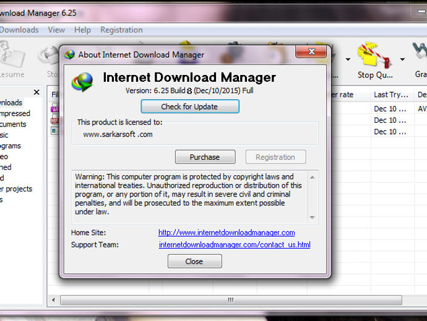Image resolution: width=427 pixels, height=321 pixels.
Task: Expand the dropdown arrow left of Stop Queue
Action: point(348,59)
